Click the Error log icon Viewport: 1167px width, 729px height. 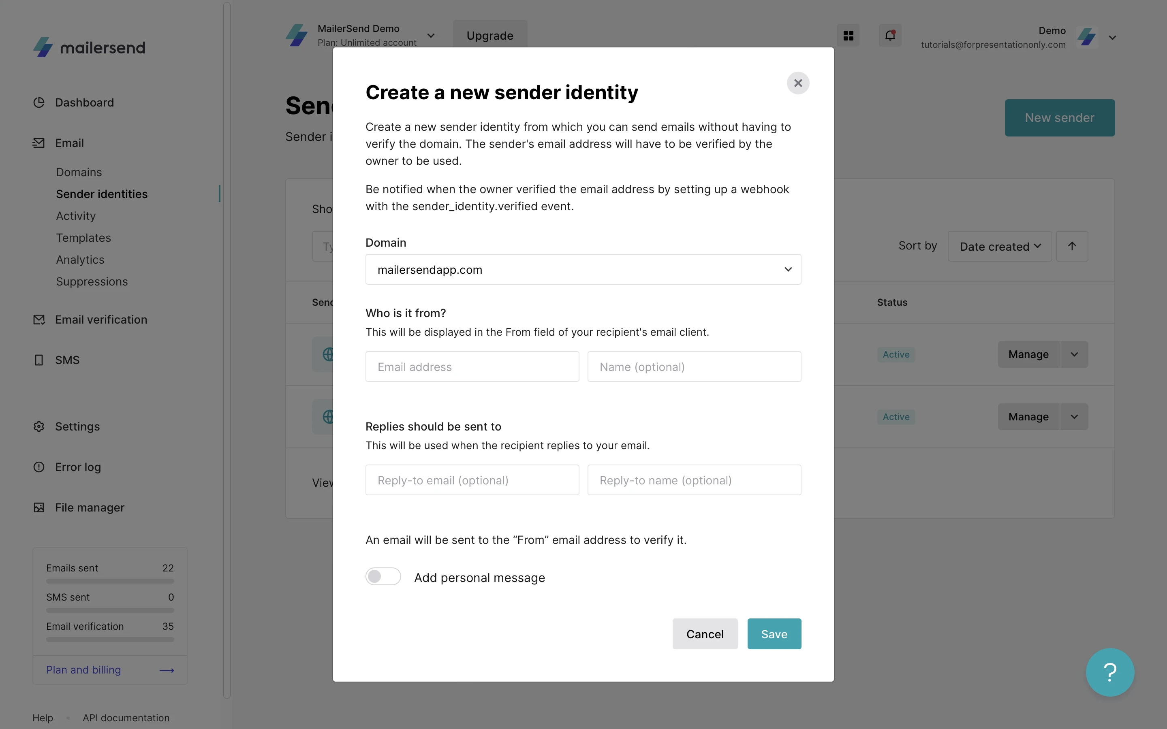point(39,467)
